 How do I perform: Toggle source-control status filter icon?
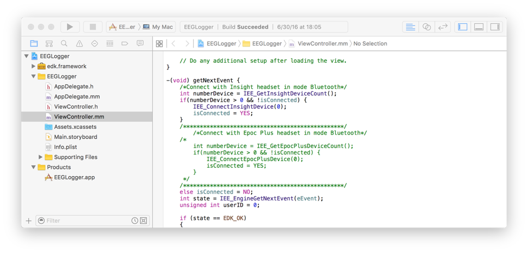pos(144,221)
